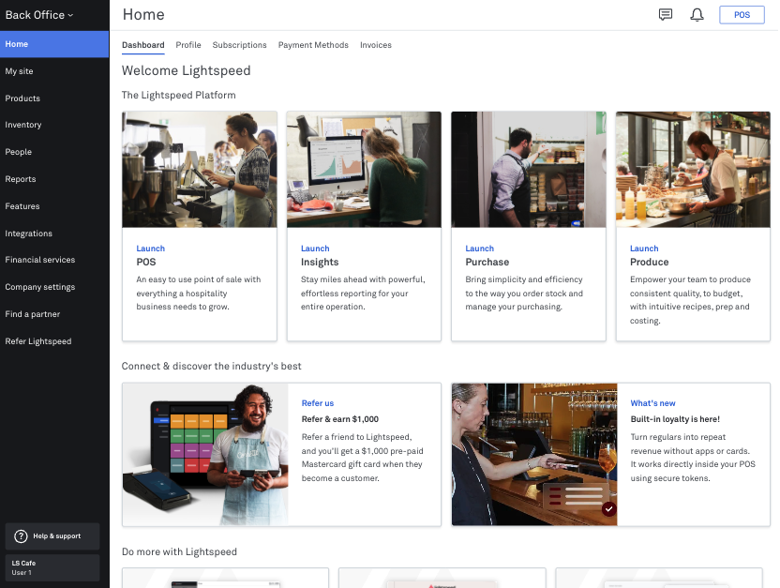Open the messages chat icon

[x=665, y=14]
